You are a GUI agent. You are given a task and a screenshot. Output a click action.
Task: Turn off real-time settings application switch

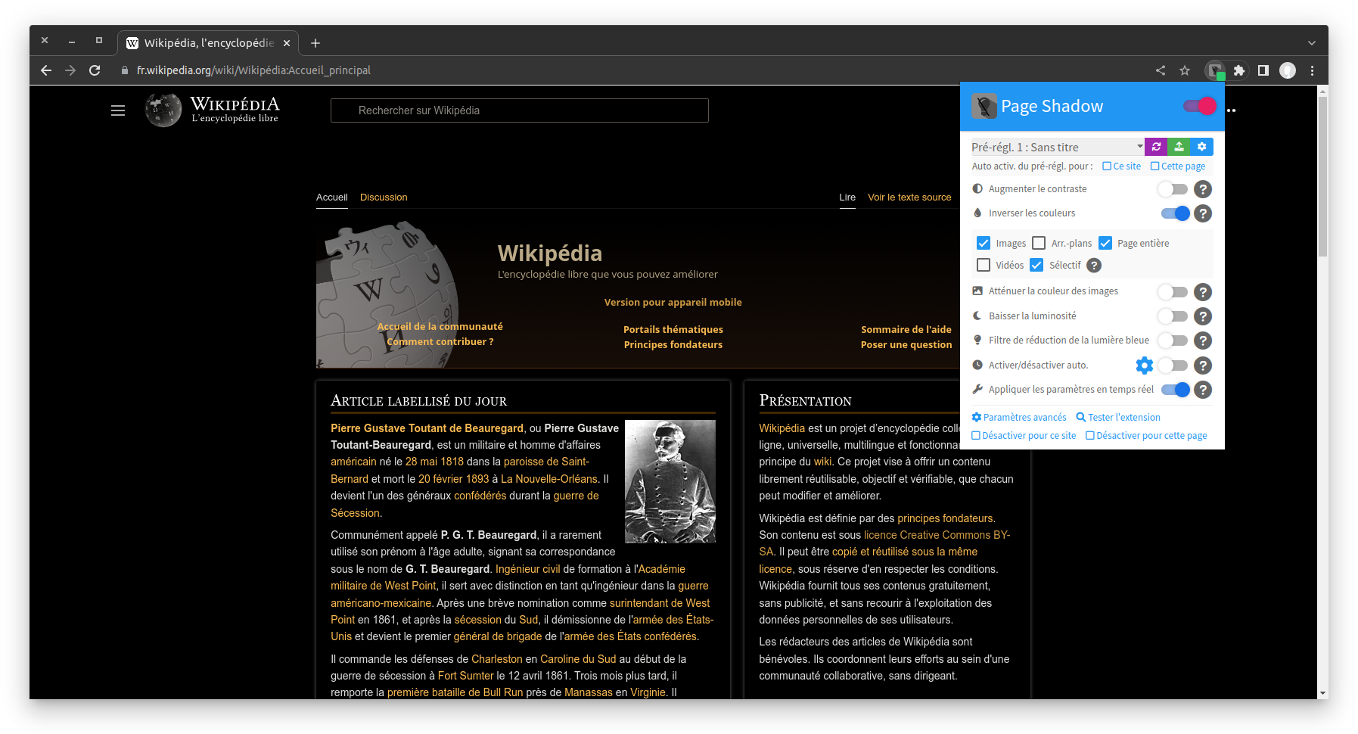click(x=1176, y=390)
